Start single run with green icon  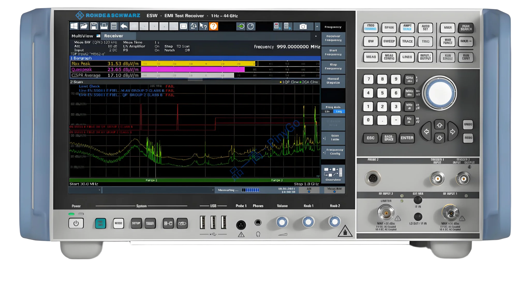point(241,26)
